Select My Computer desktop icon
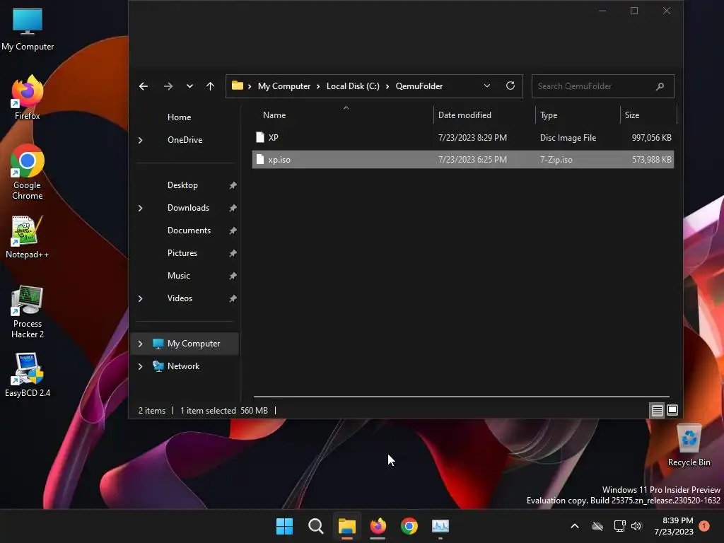724x543 pixels. (x=28, y=30)
